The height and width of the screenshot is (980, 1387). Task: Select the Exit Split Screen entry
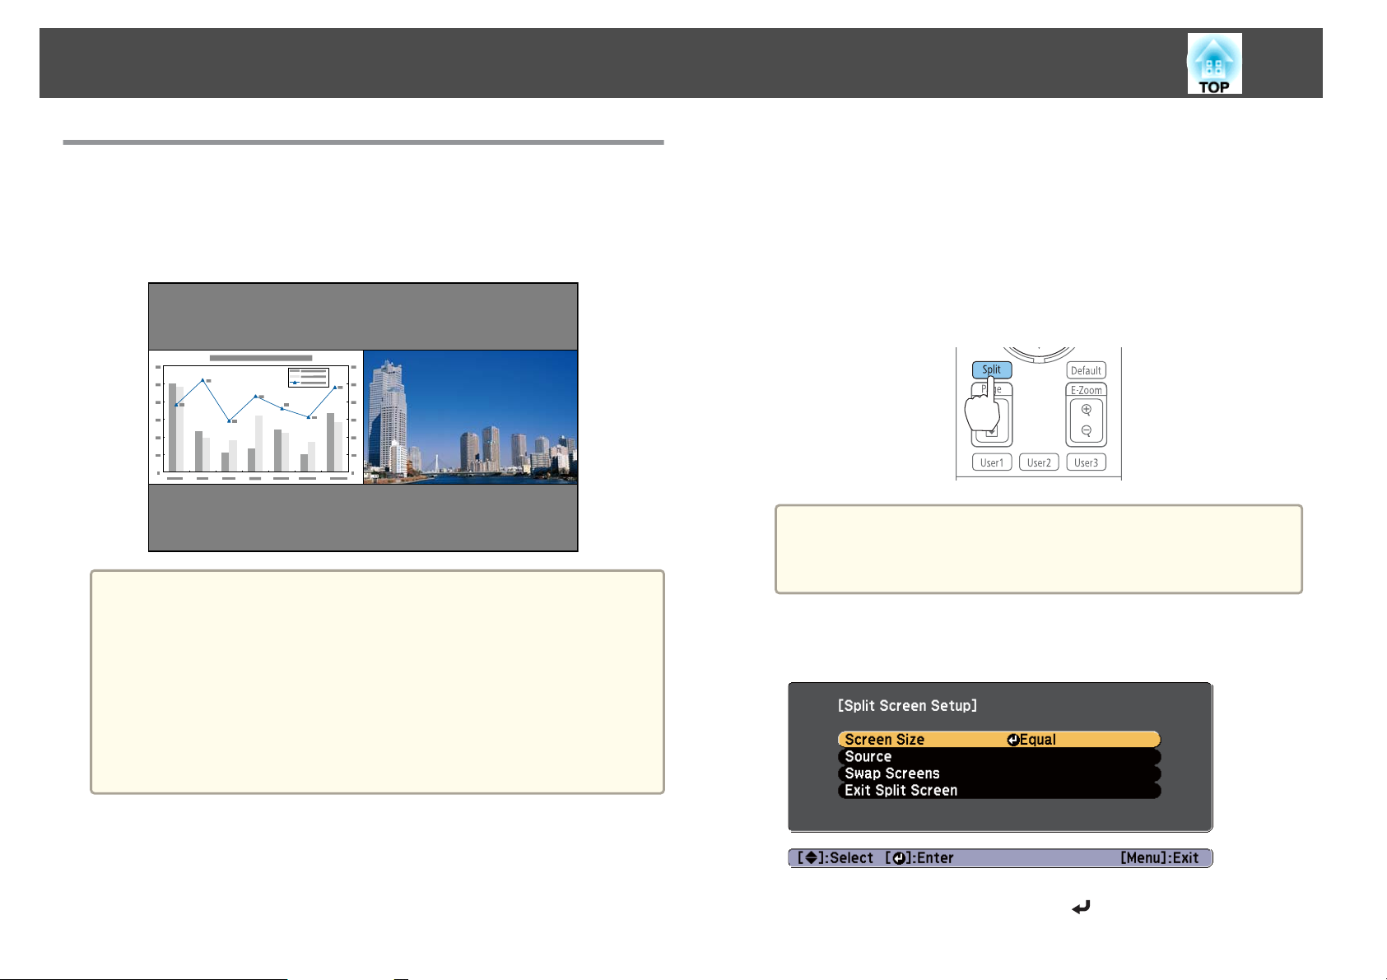coord(998,790)
